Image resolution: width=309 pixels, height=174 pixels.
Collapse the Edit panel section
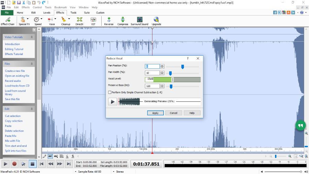coord(32,109)
